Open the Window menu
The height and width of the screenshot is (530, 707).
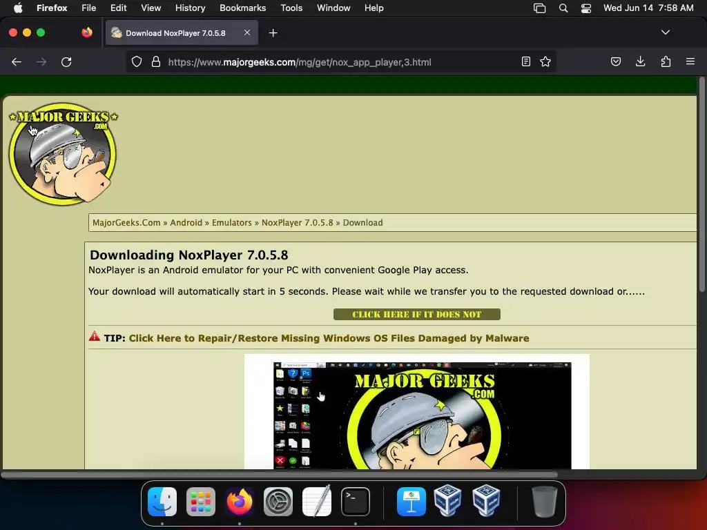333,8
